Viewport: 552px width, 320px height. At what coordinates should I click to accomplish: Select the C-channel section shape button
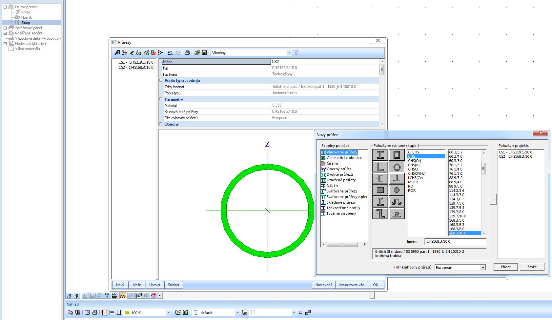(380, 178)
